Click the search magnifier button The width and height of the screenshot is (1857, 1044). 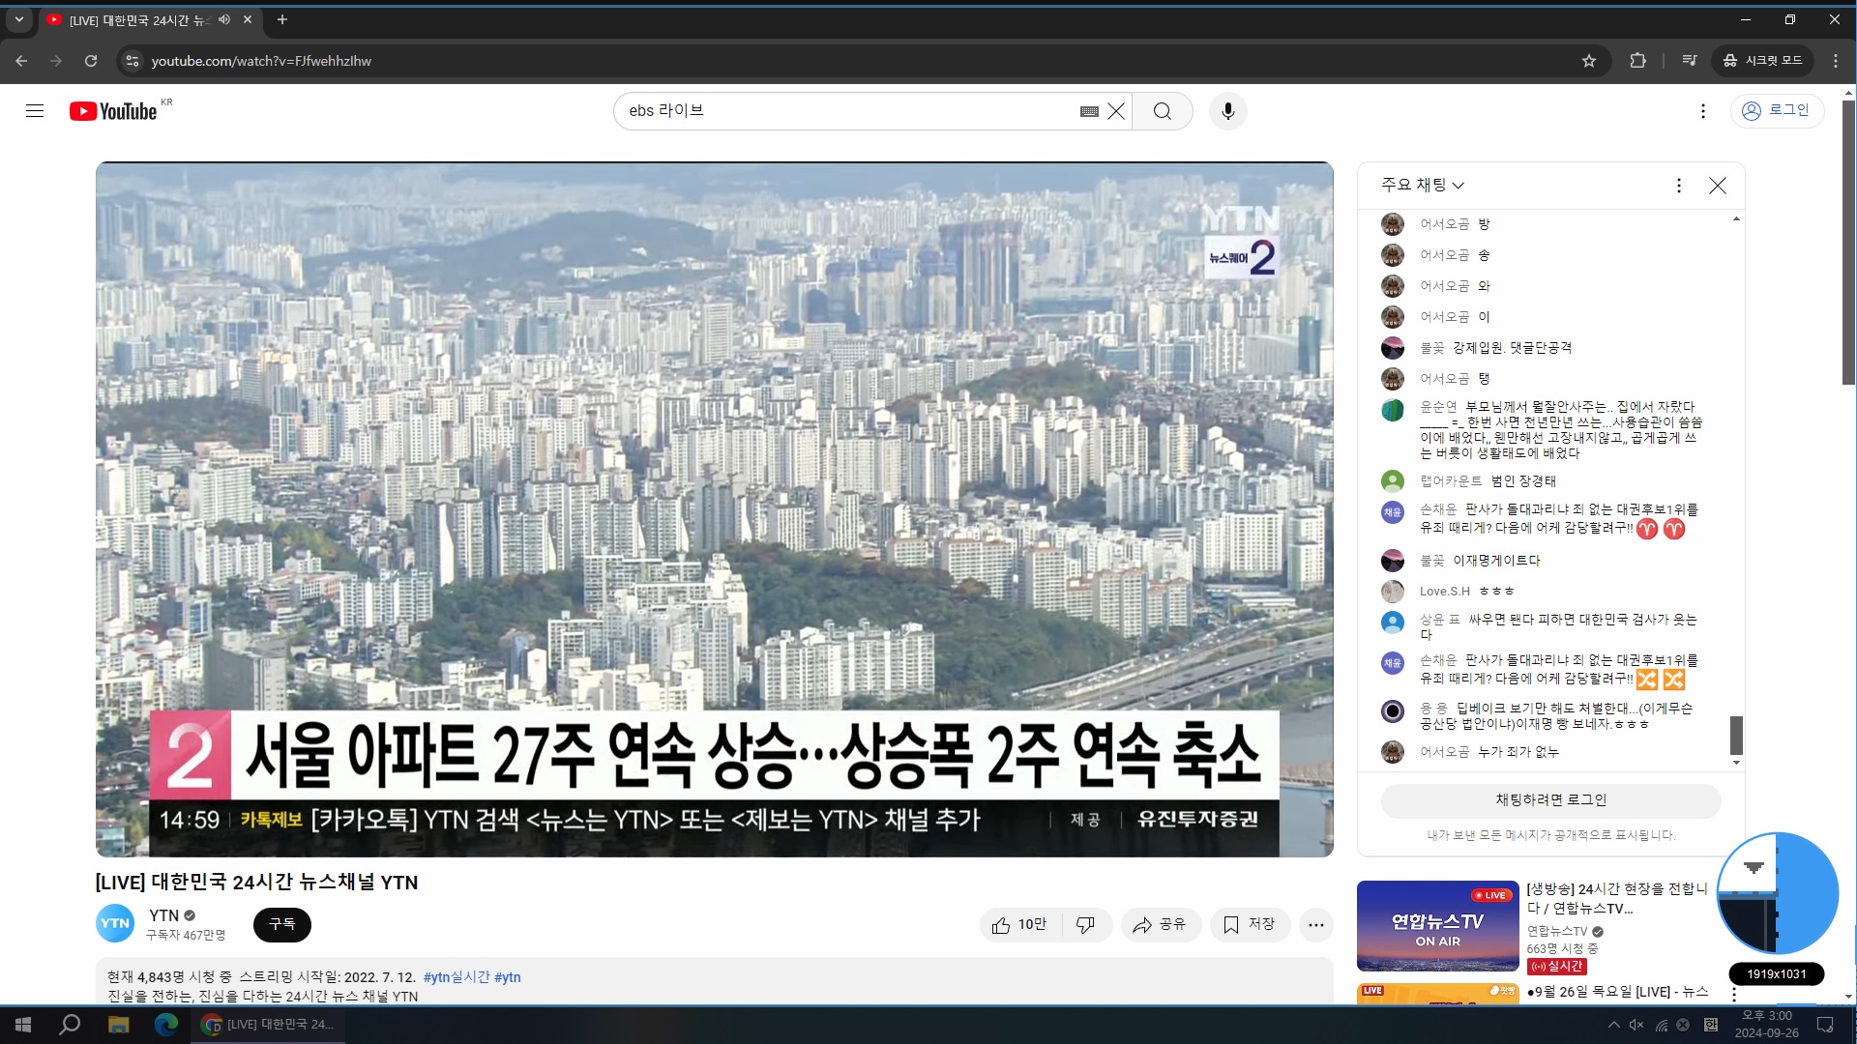point(1163,111)
